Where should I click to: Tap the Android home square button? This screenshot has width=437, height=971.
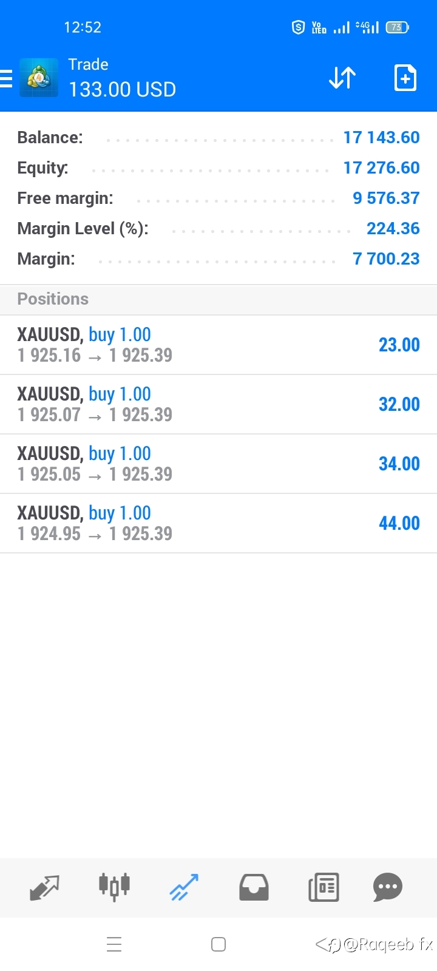218,944
